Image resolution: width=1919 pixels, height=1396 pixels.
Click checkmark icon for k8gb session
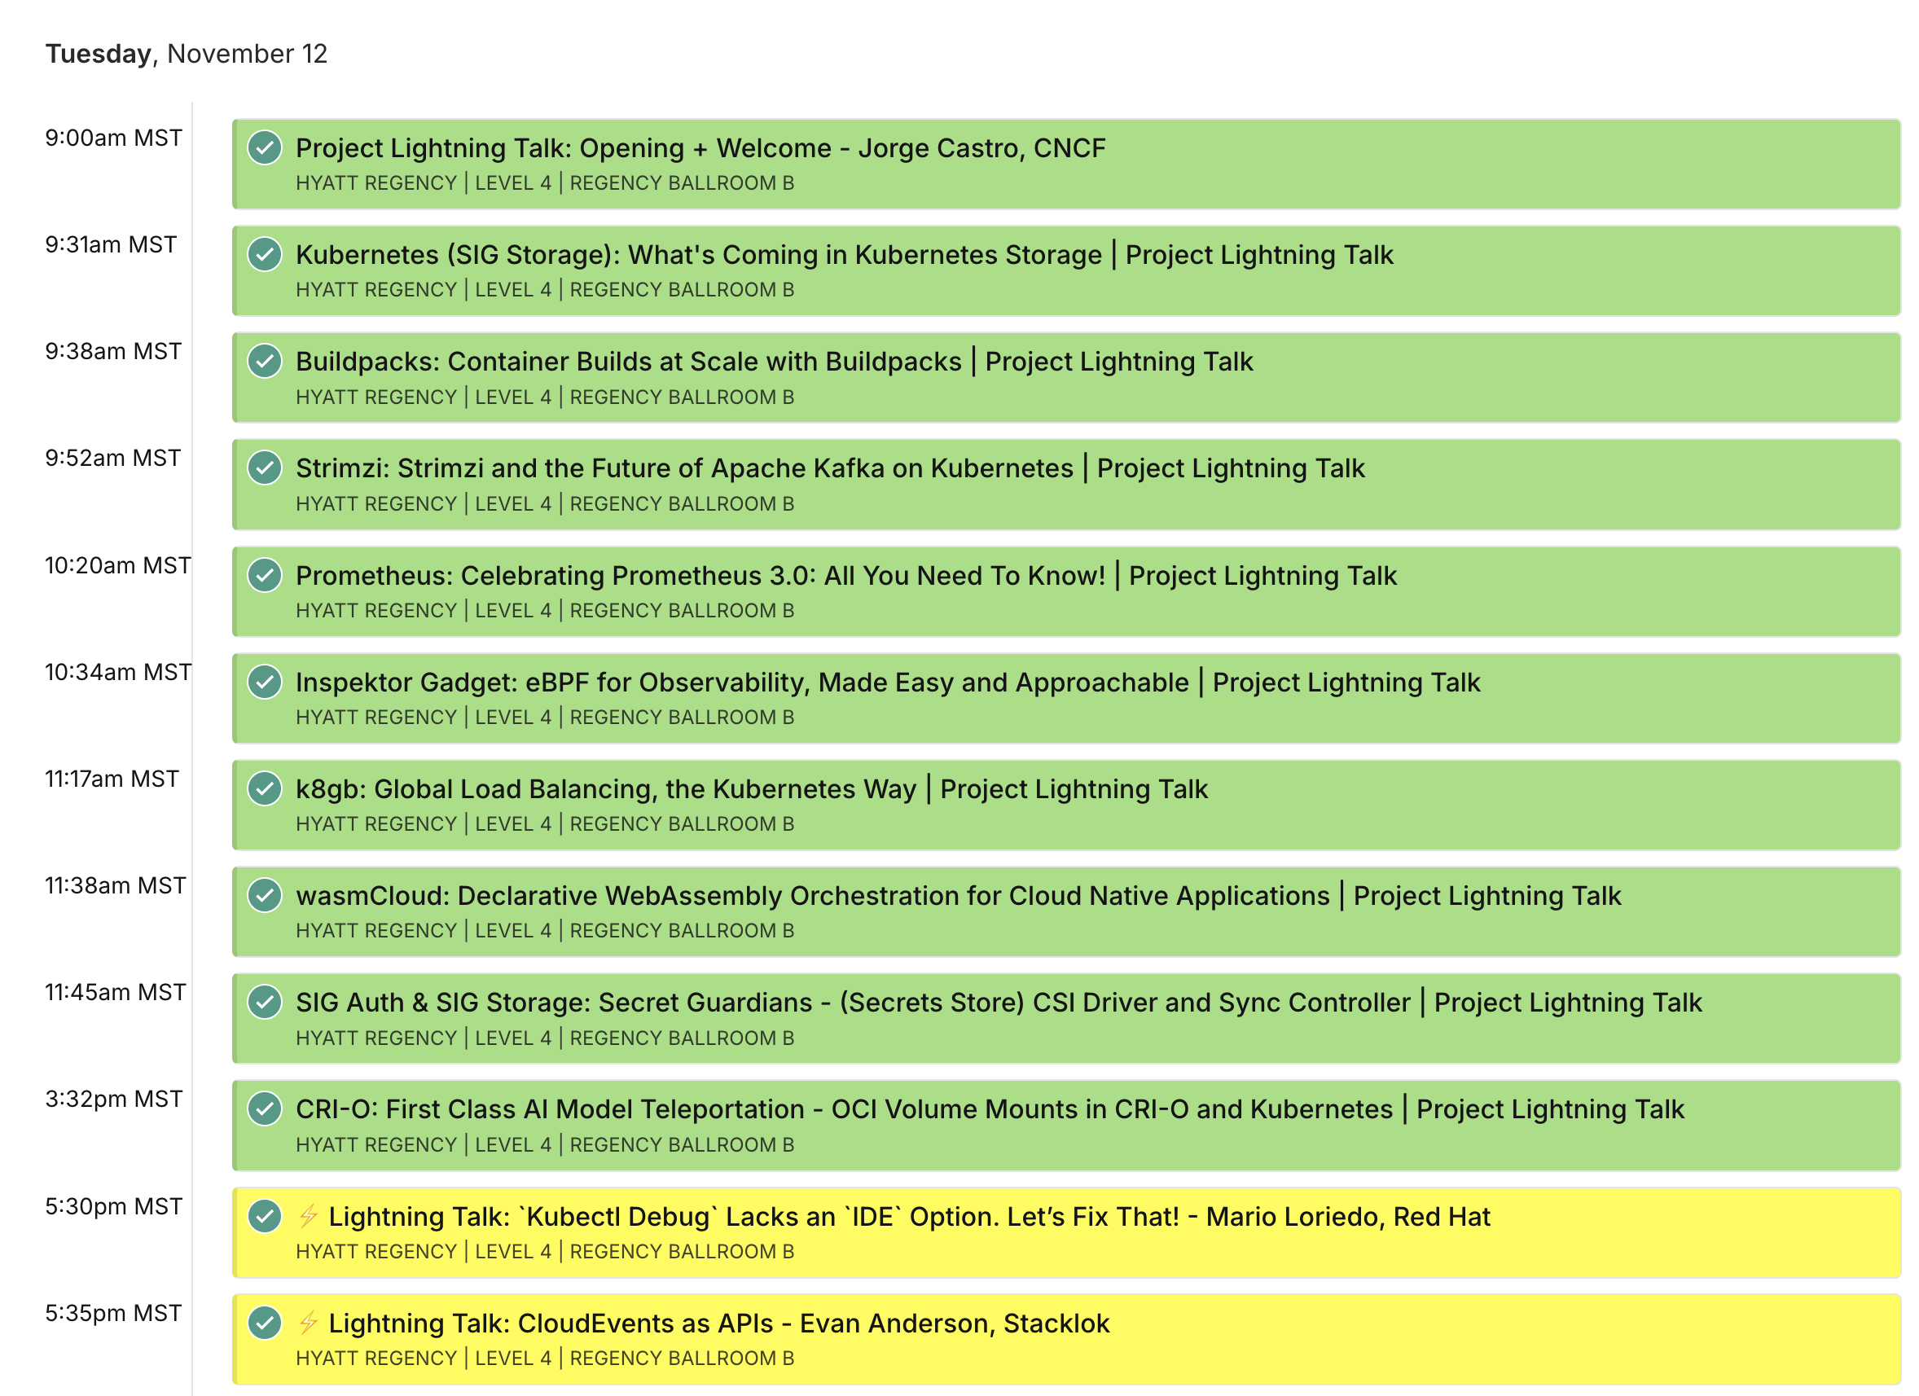tap(265, 788)
